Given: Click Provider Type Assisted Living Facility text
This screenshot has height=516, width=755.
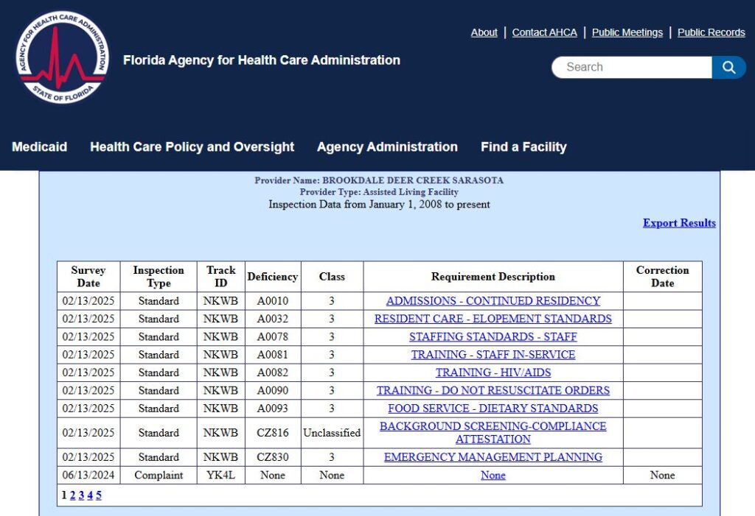Looking at the screenshot, I should point(379,192).
